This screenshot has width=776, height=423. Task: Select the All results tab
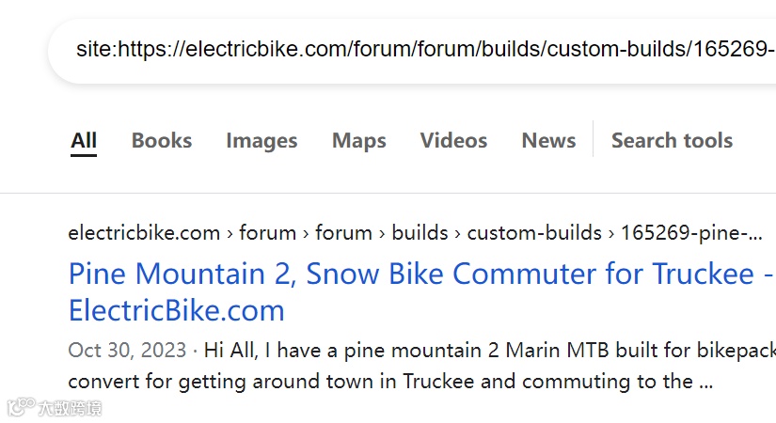[x=84, y=141]
